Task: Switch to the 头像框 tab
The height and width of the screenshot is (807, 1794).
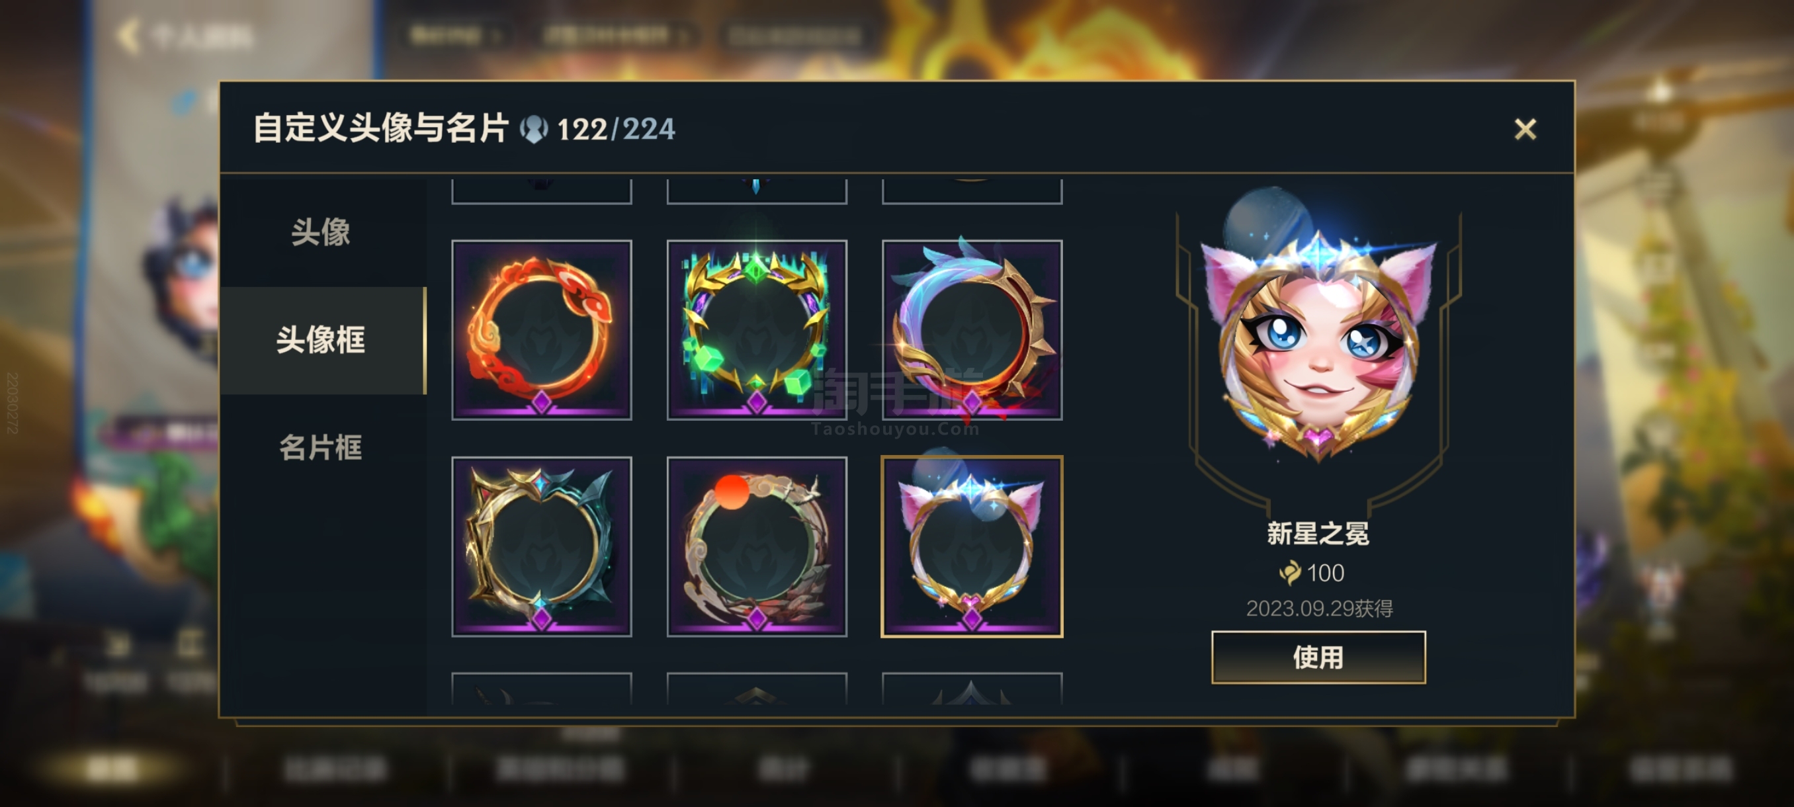Action: 321,341
